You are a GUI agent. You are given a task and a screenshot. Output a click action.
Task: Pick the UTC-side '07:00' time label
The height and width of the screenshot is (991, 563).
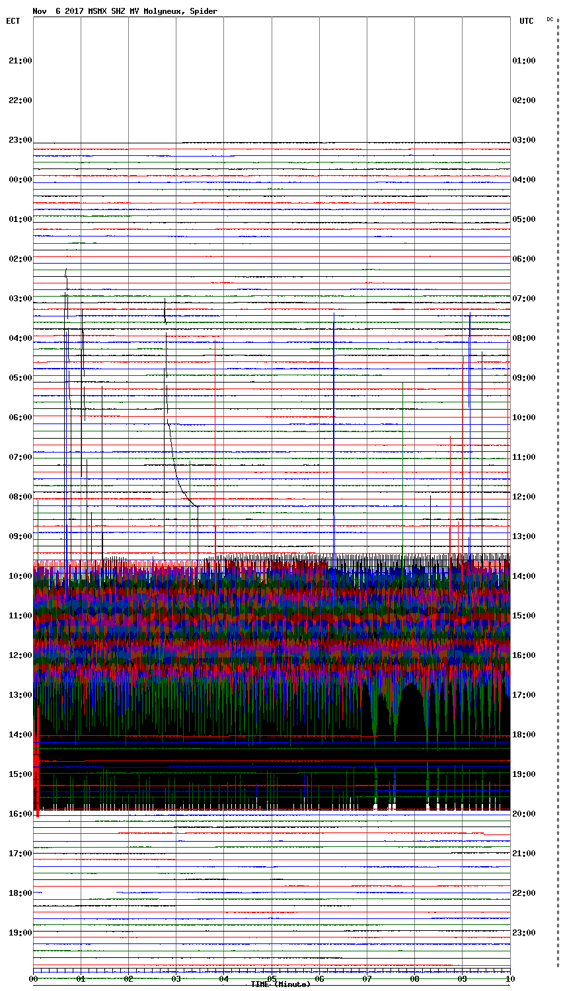click(x=524, y=299)
